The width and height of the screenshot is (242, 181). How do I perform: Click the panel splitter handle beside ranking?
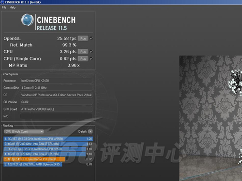click(97, 141)
